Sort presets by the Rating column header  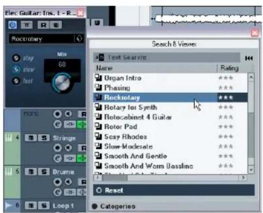pyautogui.click(x=235, y=68)
